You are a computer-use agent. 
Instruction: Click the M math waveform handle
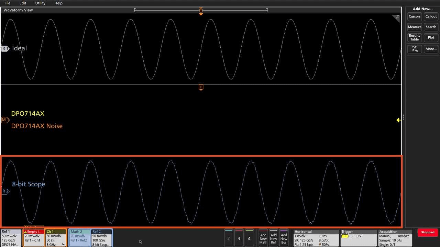(4, 120)
